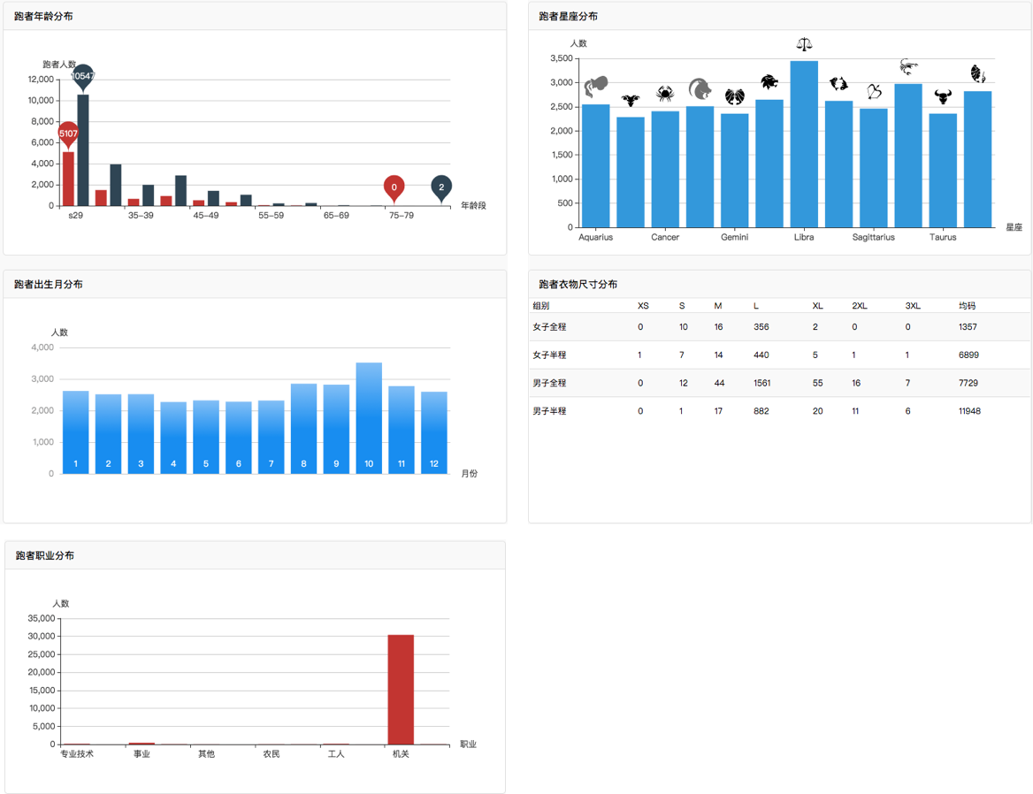1033x794 pixels.
Task: Click the 跑者职业分布 panel title
Action: point(45,555)
